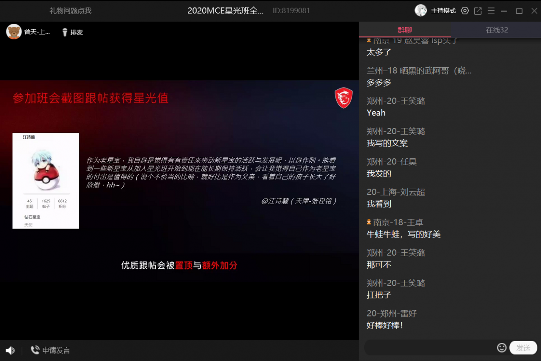The width and height of the screenshot is (541, 361).
Task: Select username 郑州-20-任昊 in chat
Action: point(392,162)
